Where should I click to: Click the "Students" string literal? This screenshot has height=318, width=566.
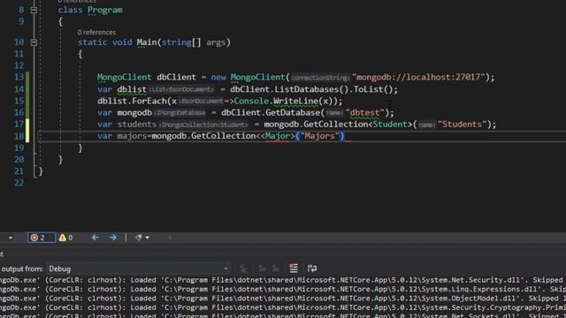pyautogui.click(x=462, y=125)
